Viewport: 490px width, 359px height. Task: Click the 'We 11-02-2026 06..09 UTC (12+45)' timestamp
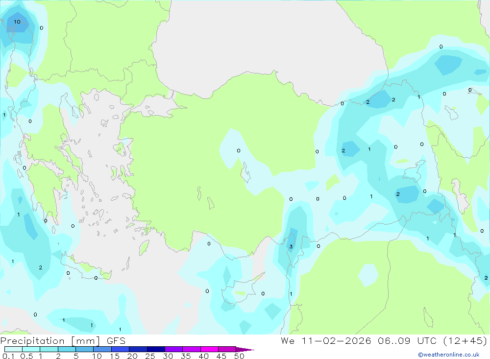pos(384,341)
